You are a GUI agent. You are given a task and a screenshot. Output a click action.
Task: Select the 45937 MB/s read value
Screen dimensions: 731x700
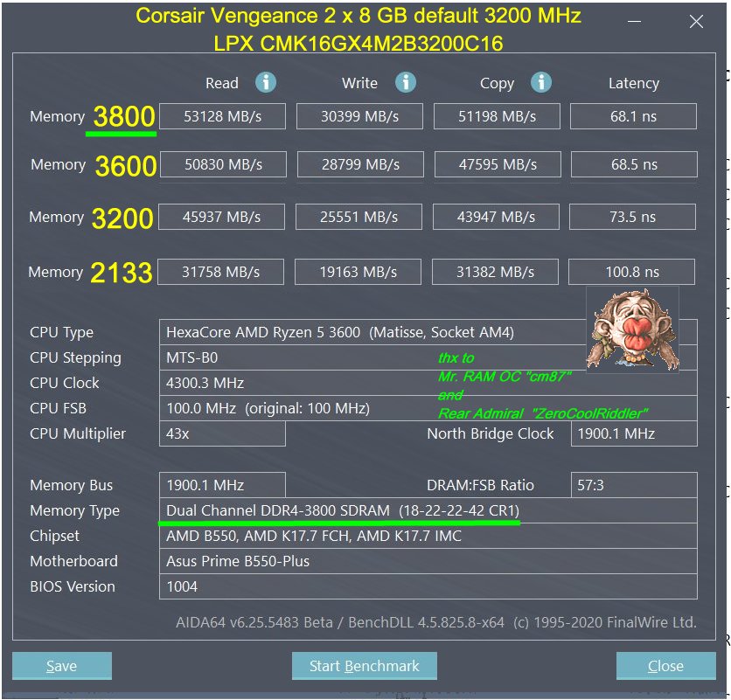coord(221,217)
